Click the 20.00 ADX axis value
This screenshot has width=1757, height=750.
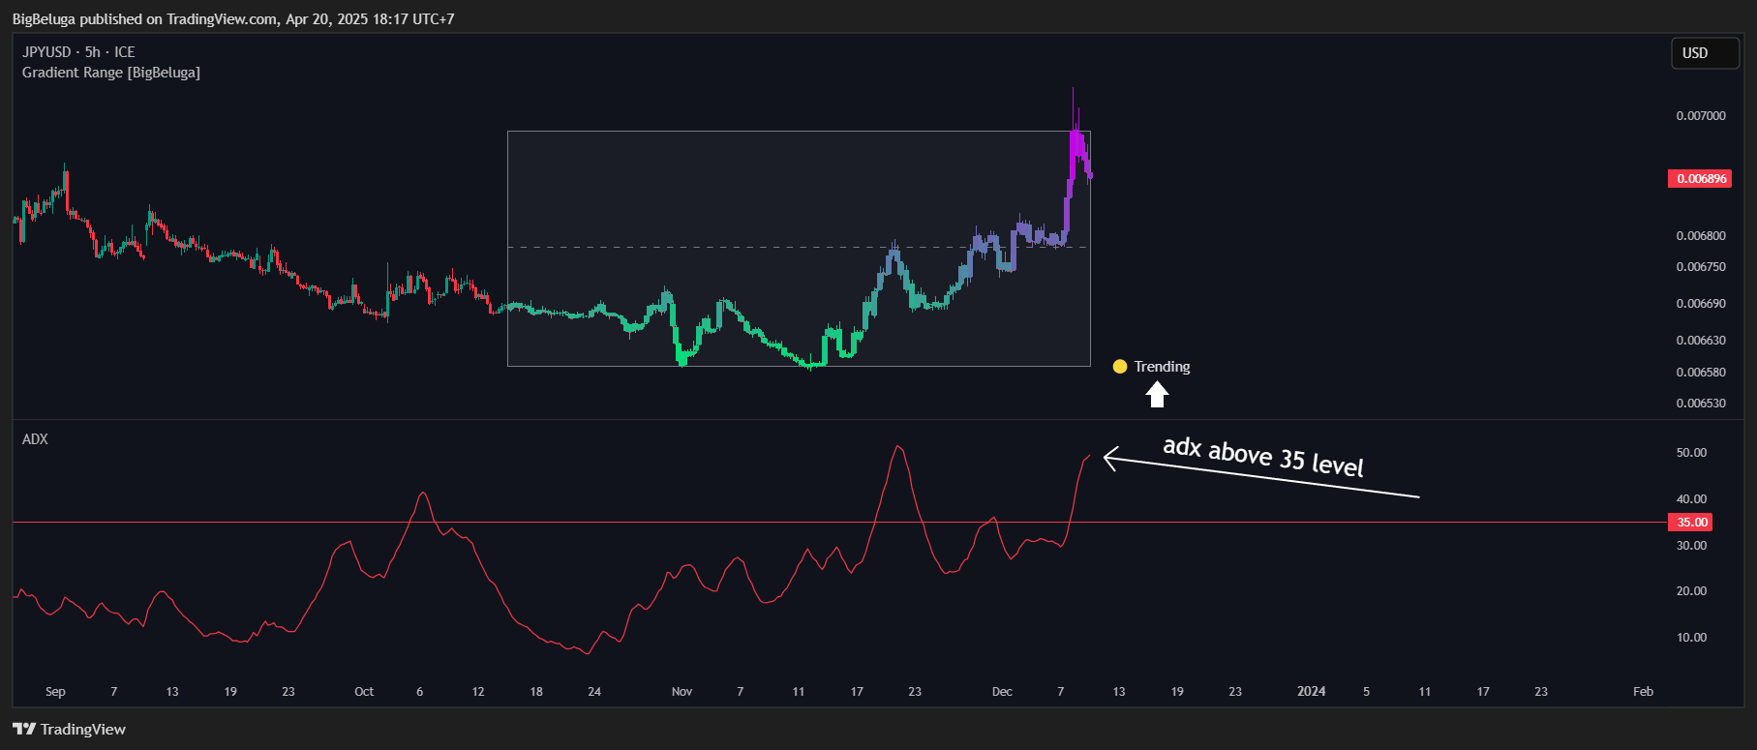pyautogui.click(x=1691, y=591)
